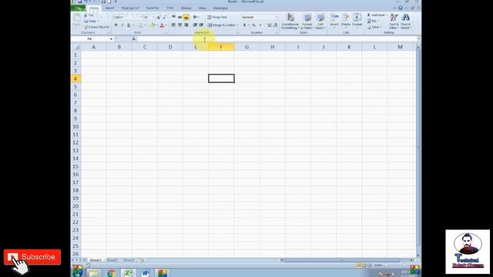Open Conditional Formatting menu
Screen dimensions: 493x277
pyautogui.click(x=290, y=22)
